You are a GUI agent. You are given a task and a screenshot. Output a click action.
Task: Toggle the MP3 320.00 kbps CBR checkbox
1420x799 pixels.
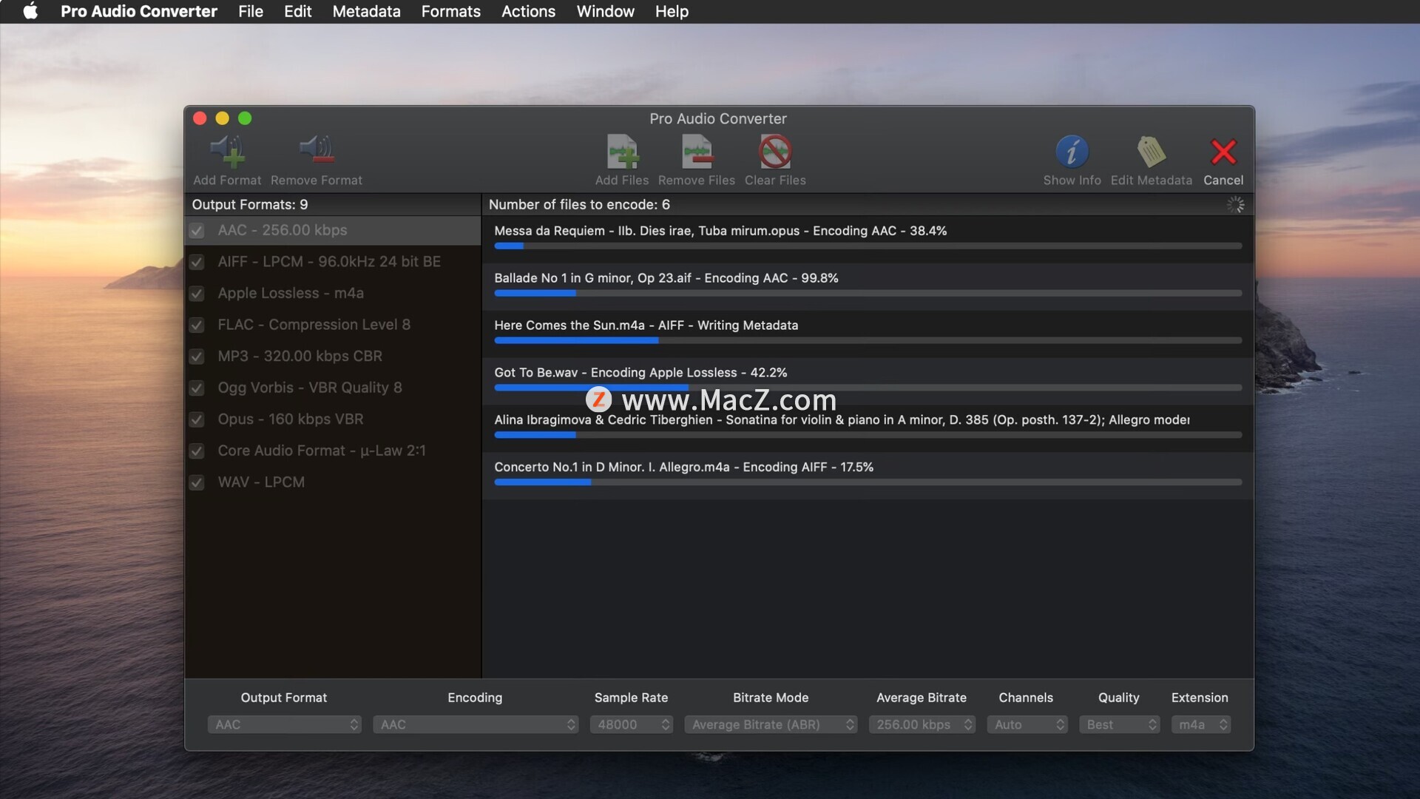pyautogui.click(x=197, y=357)
